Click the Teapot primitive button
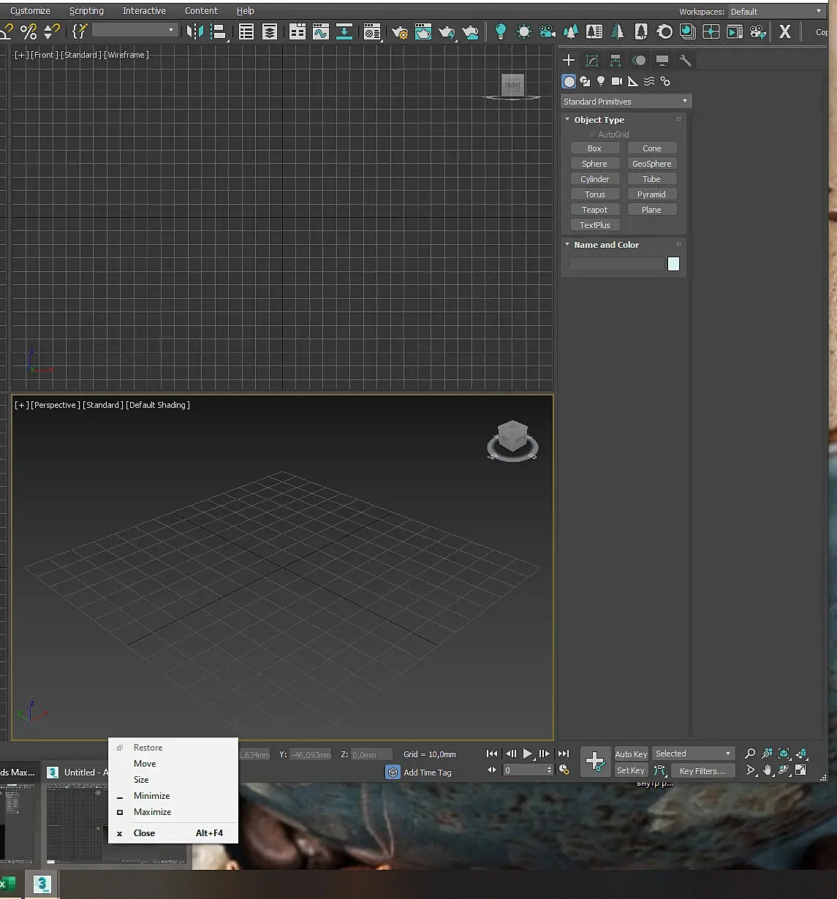The width and height of the screenshot is (837, 899). pos(594,210)
